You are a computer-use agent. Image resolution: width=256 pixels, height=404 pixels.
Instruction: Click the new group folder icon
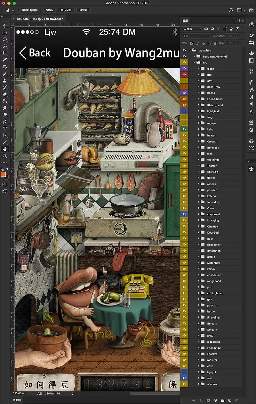(x=222, y=400)
